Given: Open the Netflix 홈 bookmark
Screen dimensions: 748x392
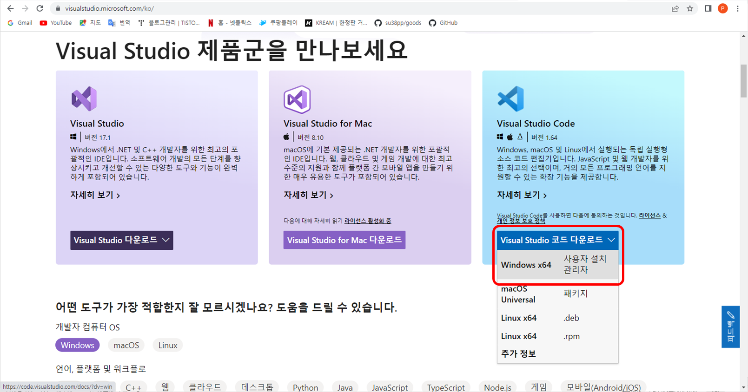Looking at the screenshot, I should pyautogui.click(x=230, y=23).
